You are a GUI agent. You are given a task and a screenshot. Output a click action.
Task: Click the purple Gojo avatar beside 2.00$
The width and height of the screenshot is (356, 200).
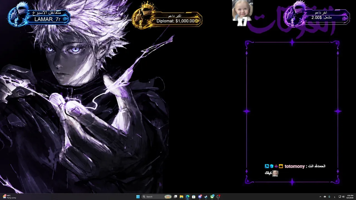coord(295,14)
